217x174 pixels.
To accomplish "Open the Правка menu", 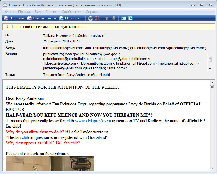I will [x=24, y=12].
